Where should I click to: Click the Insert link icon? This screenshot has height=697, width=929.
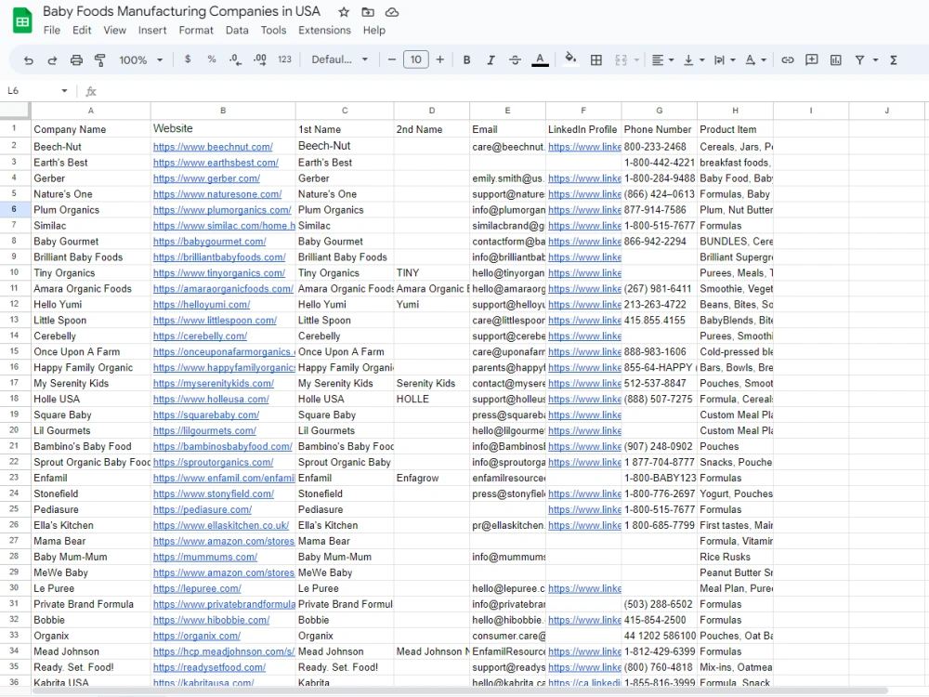[788, 59]
